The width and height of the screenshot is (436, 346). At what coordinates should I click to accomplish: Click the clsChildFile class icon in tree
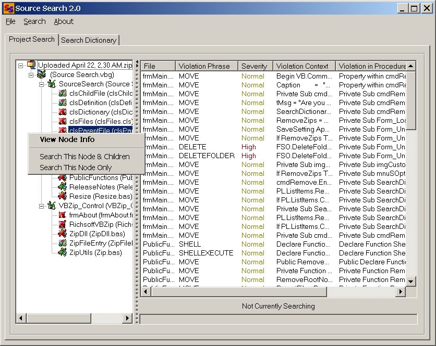[x=63, y=94]
